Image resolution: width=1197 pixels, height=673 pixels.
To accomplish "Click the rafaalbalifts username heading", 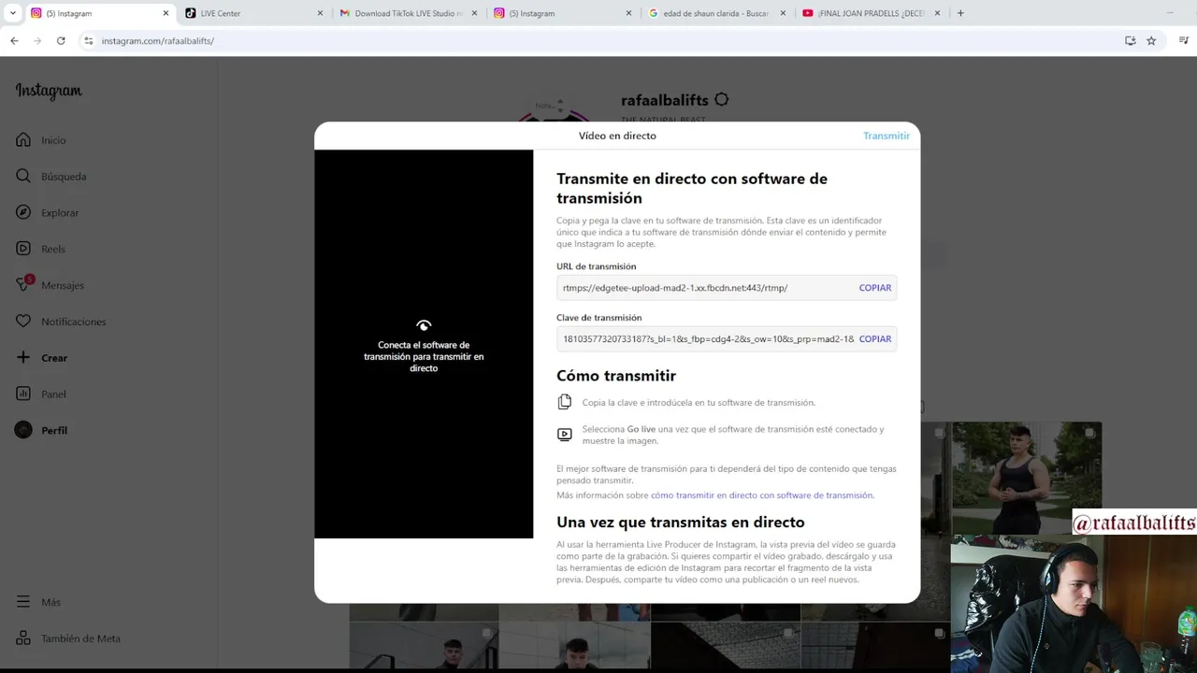I will [x=664, y=100].
